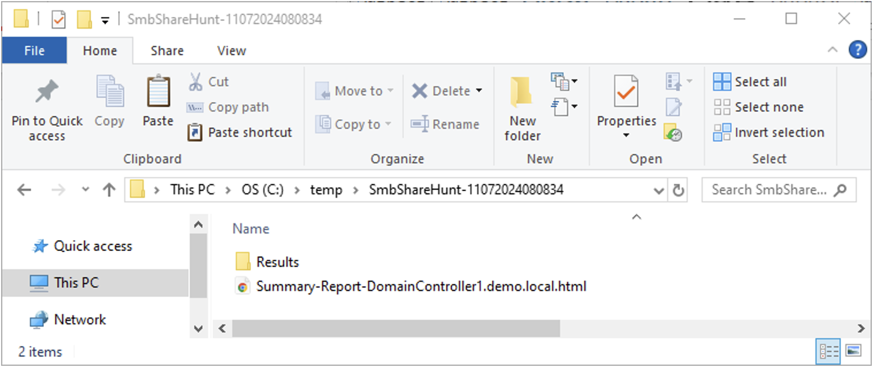
Task: Click the Forward navigation arrow
Action: tap(58, 190)
